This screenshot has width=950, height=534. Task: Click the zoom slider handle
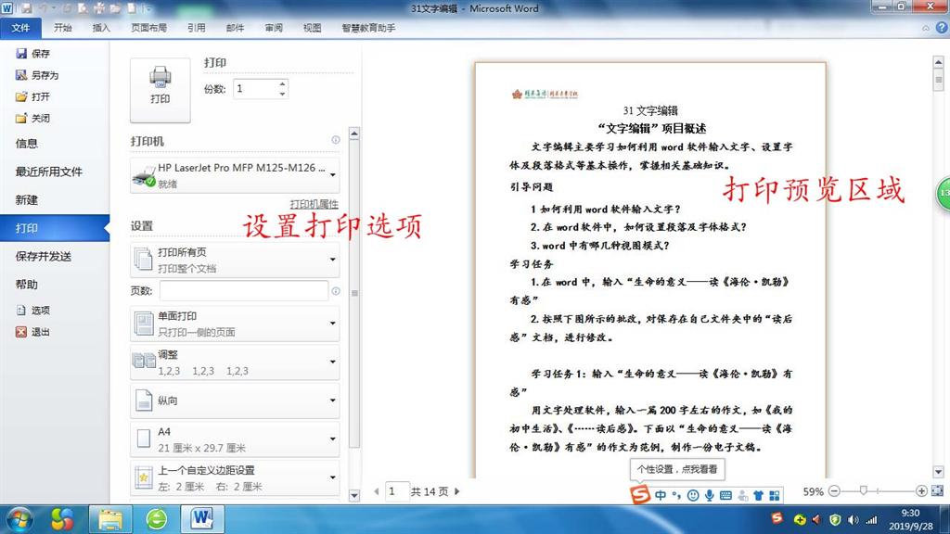click(x=865, y=490)
